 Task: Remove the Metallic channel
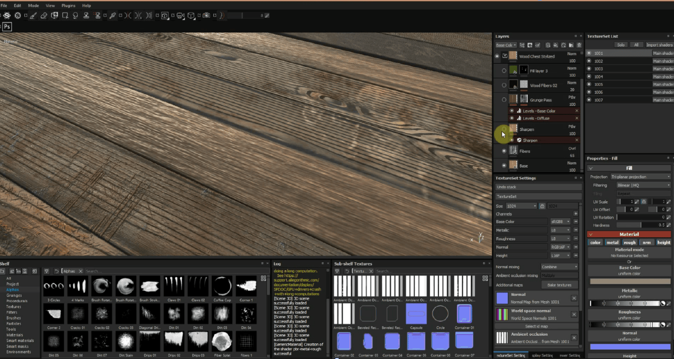(576, 230)
